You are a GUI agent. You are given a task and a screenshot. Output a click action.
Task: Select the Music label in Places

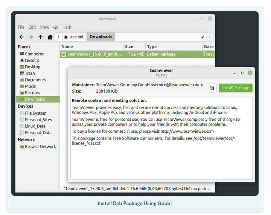[x=30, y=86]
